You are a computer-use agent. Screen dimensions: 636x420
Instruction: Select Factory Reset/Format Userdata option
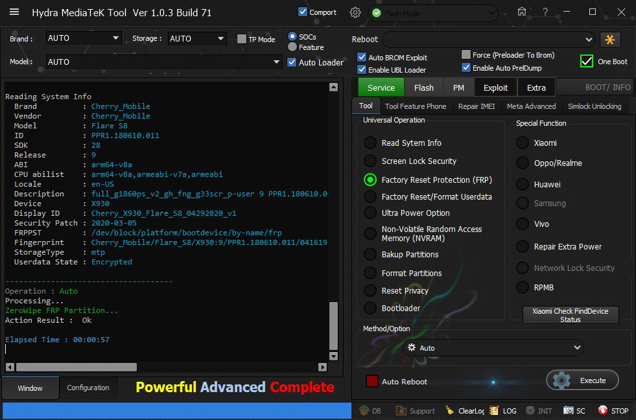click(370, 196)
